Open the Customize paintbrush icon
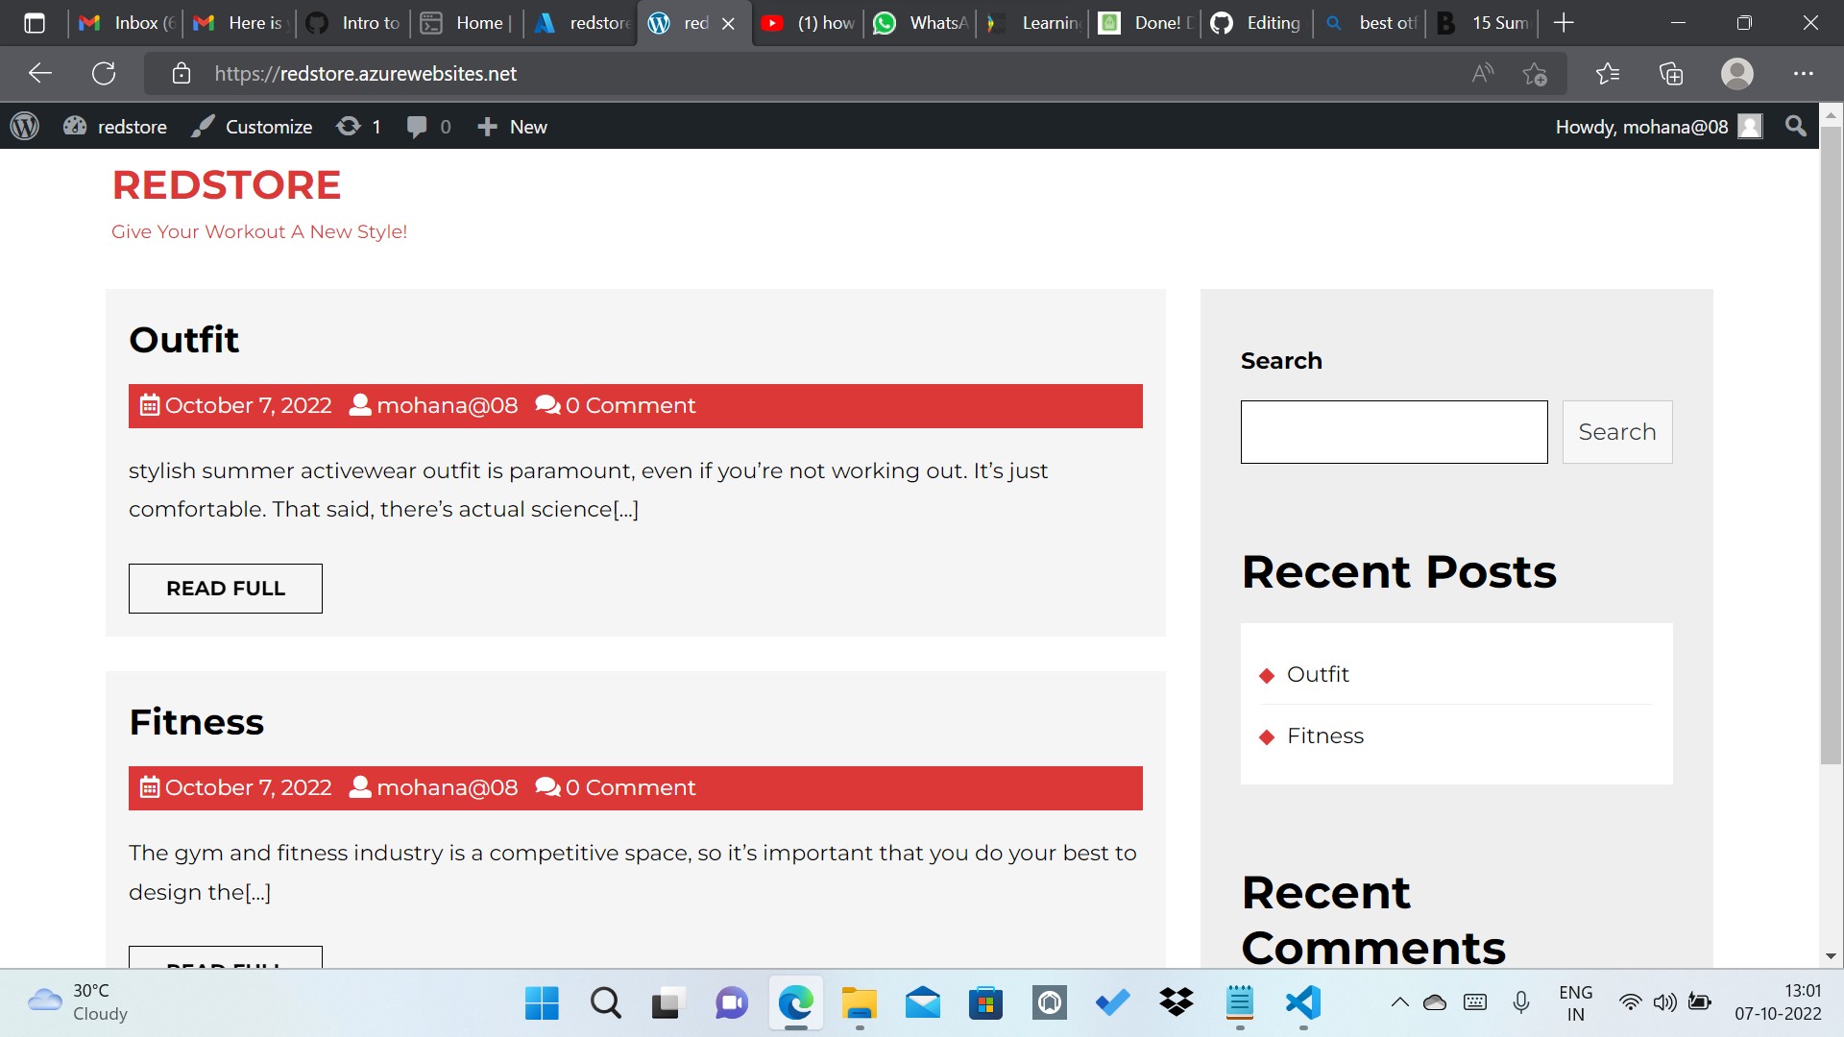The width and height of the screenshot is (1844, 1037). [x=203, y=126]
